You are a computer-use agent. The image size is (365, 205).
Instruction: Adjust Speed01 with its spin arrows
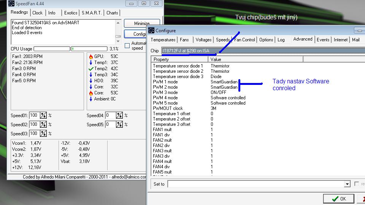43,115
